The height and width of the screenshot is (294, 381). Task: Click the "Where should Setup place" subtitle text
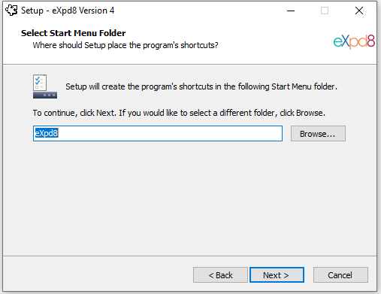(x=125, y=45)
